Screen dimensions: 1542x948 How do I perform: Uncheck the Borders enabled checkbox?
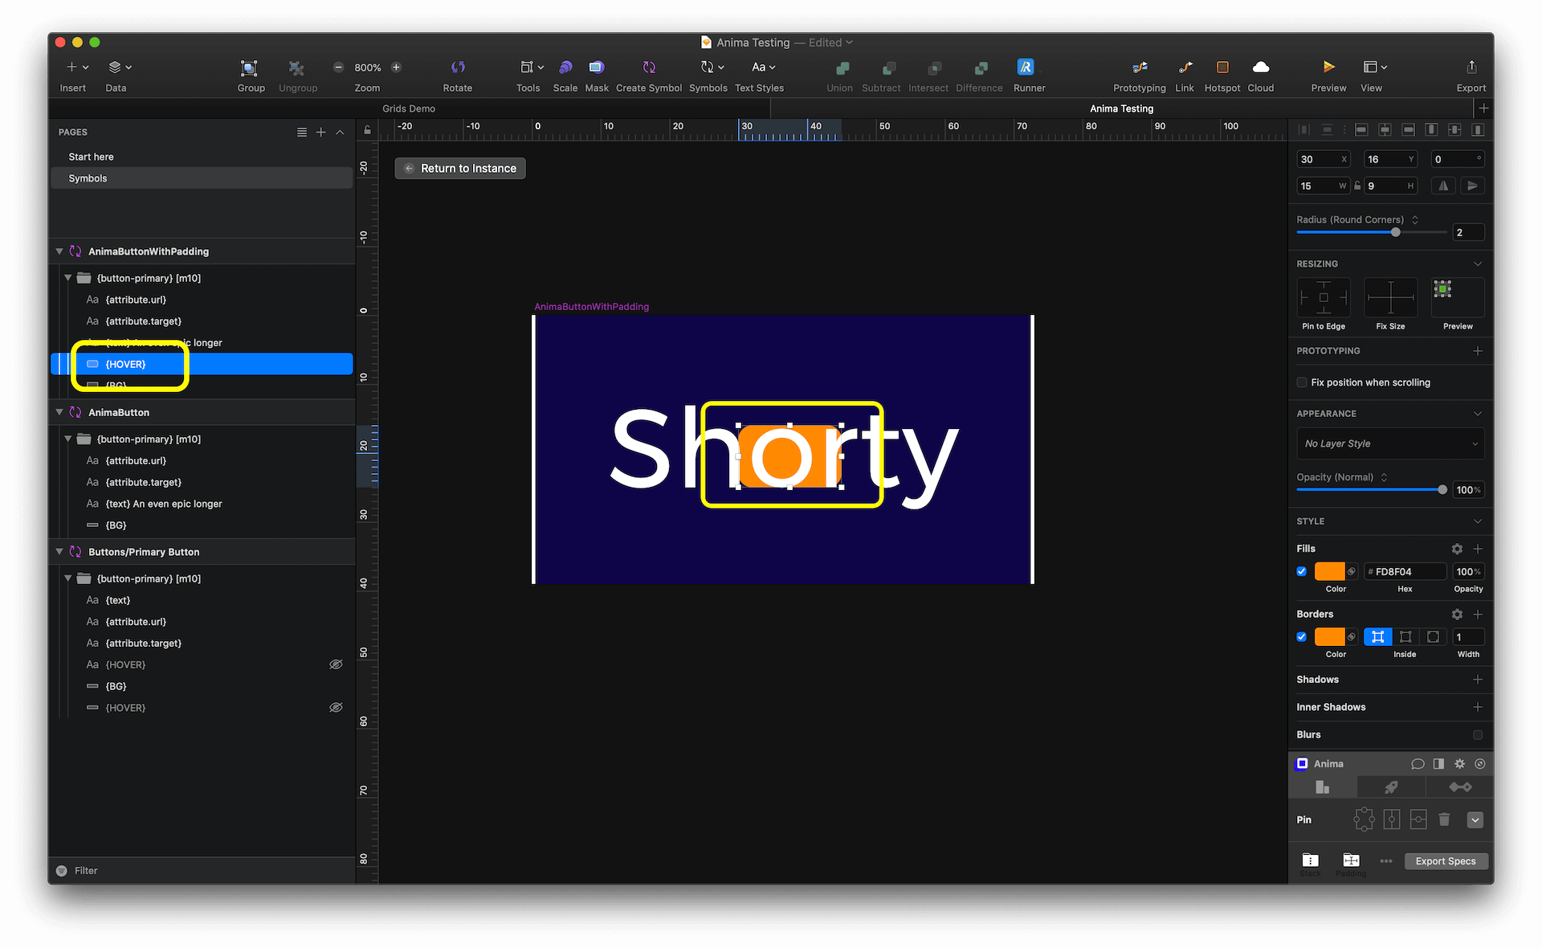pyautogui.click(x=1302, y=636)
